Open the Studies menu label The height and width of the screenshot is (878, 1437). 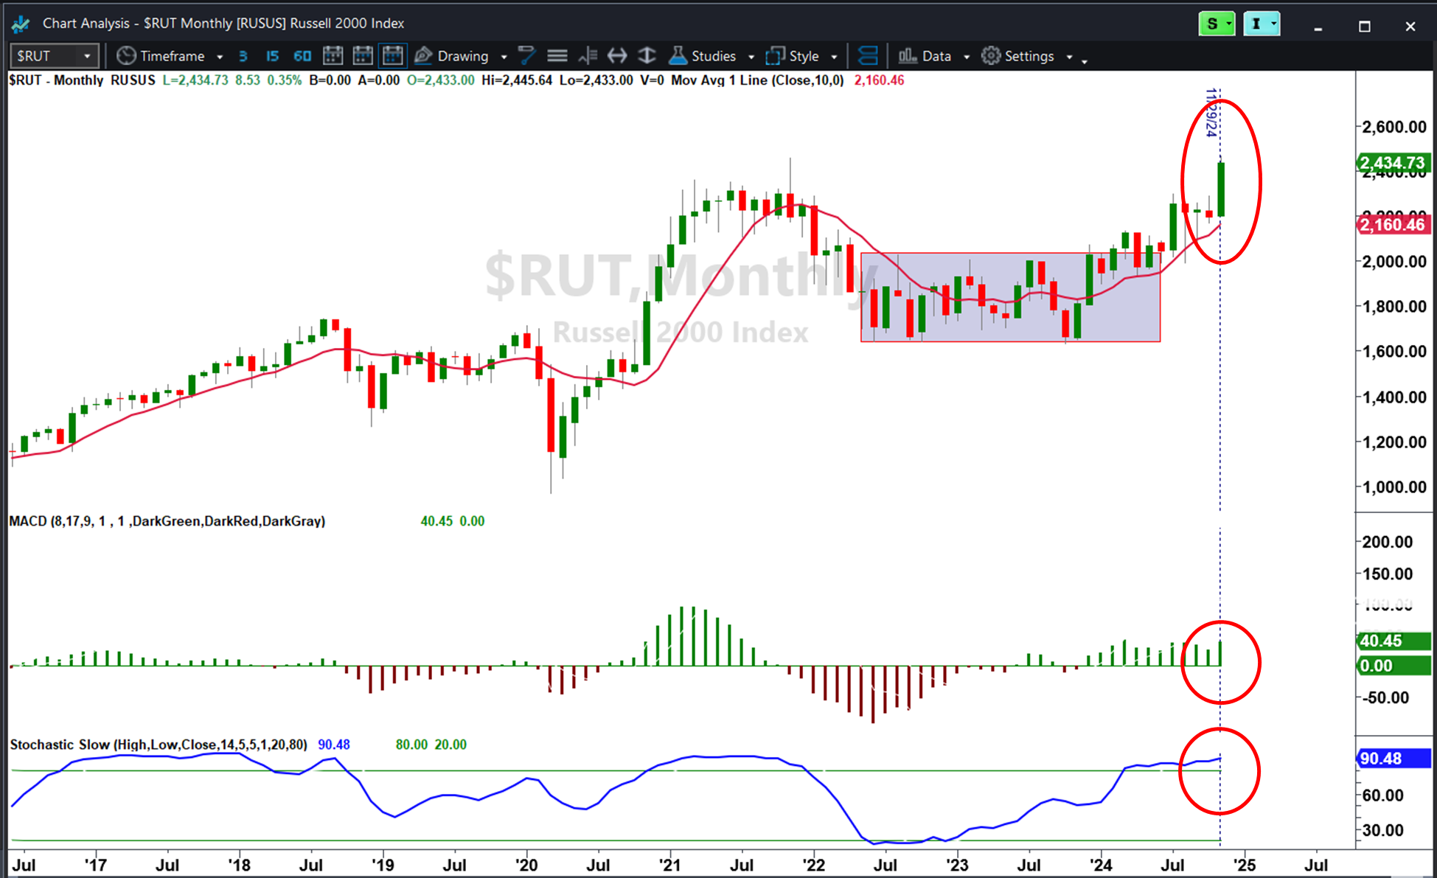(714, 56)
